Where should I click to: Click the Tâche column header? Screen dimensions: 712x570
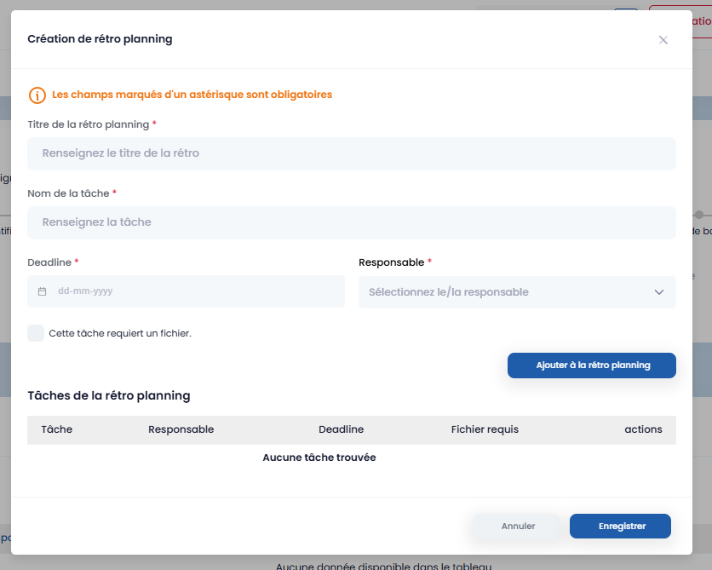[57, 429]
